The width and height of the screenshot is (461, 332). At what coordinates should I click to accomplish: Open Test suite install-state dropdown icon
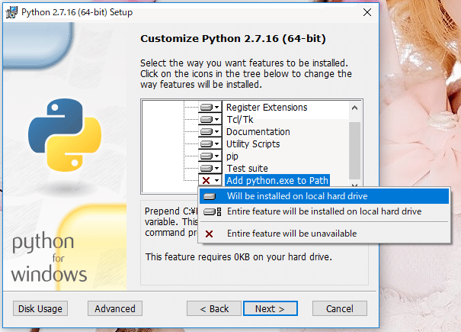210,168
